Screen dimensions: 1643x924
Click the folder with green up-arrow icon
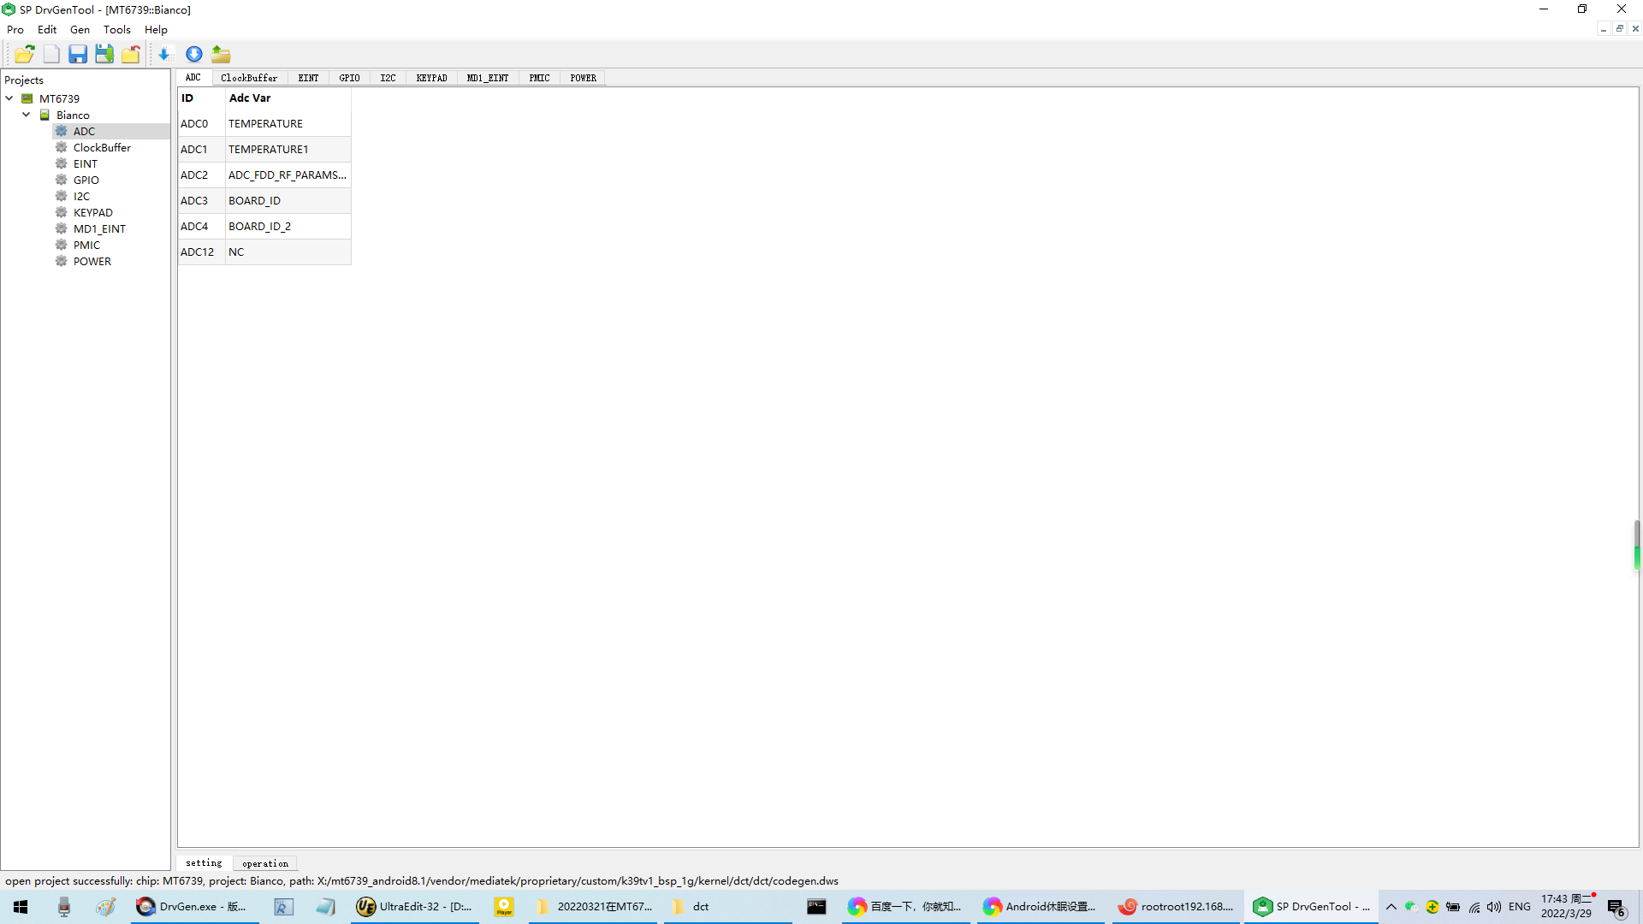pos(221,54)
